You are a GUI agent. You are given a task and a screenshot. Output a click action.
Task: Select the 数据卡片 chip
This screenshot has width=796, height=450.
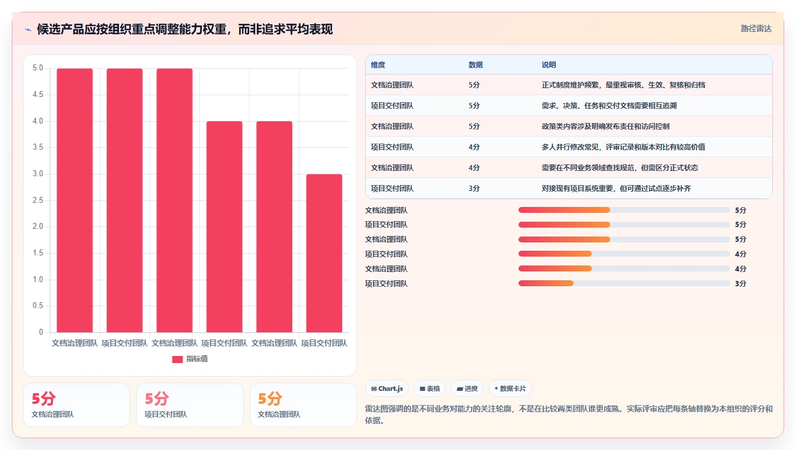[x=510, y=389]
